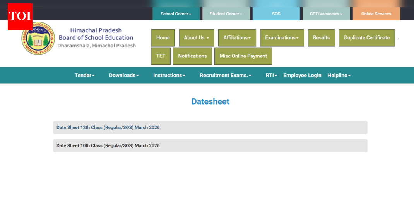Open the About Us dropdown
Image resolution: width=414 pixels, height=223 pixels.
196,38
